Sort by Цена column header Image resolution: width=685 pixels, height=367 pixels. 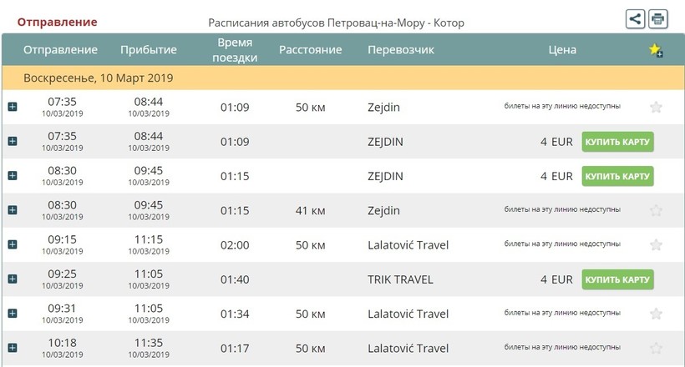[x=562, y=50]
